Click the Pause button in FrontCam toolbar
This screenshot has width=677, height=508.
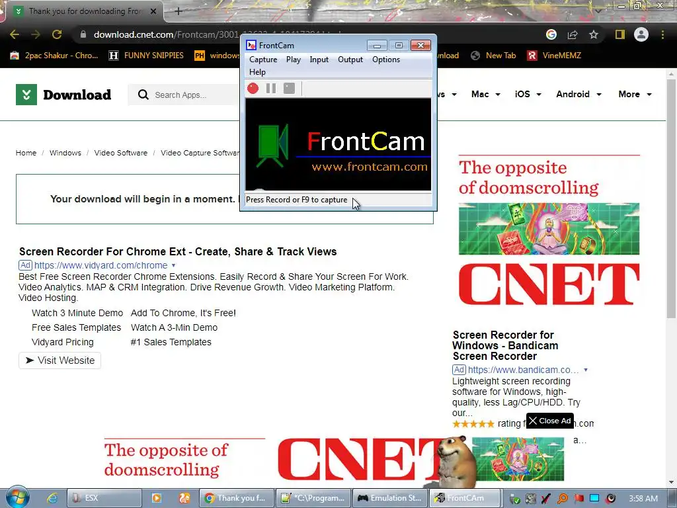click(x=271, y=88)
